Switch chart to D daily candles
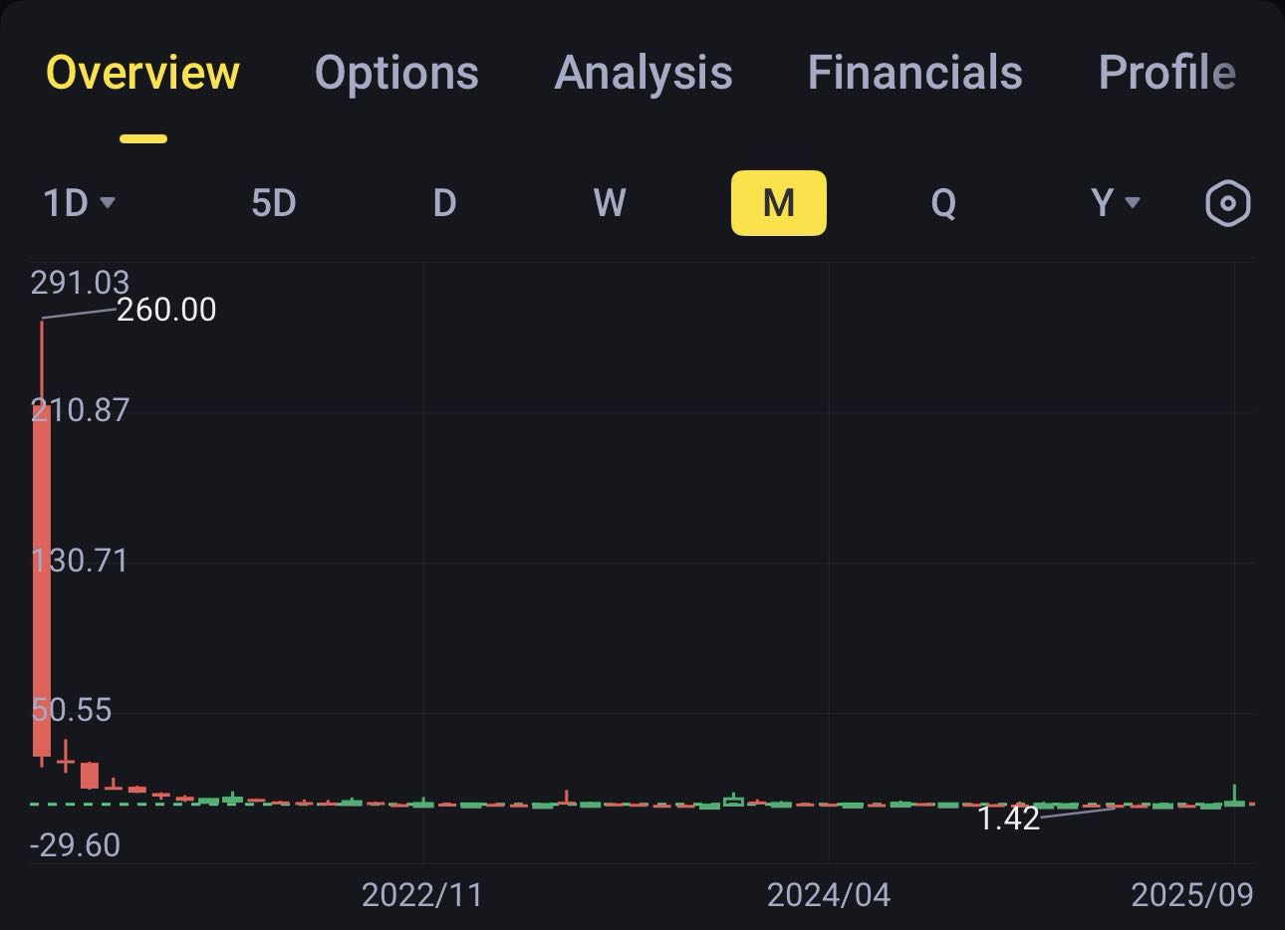 pos(444,203)
